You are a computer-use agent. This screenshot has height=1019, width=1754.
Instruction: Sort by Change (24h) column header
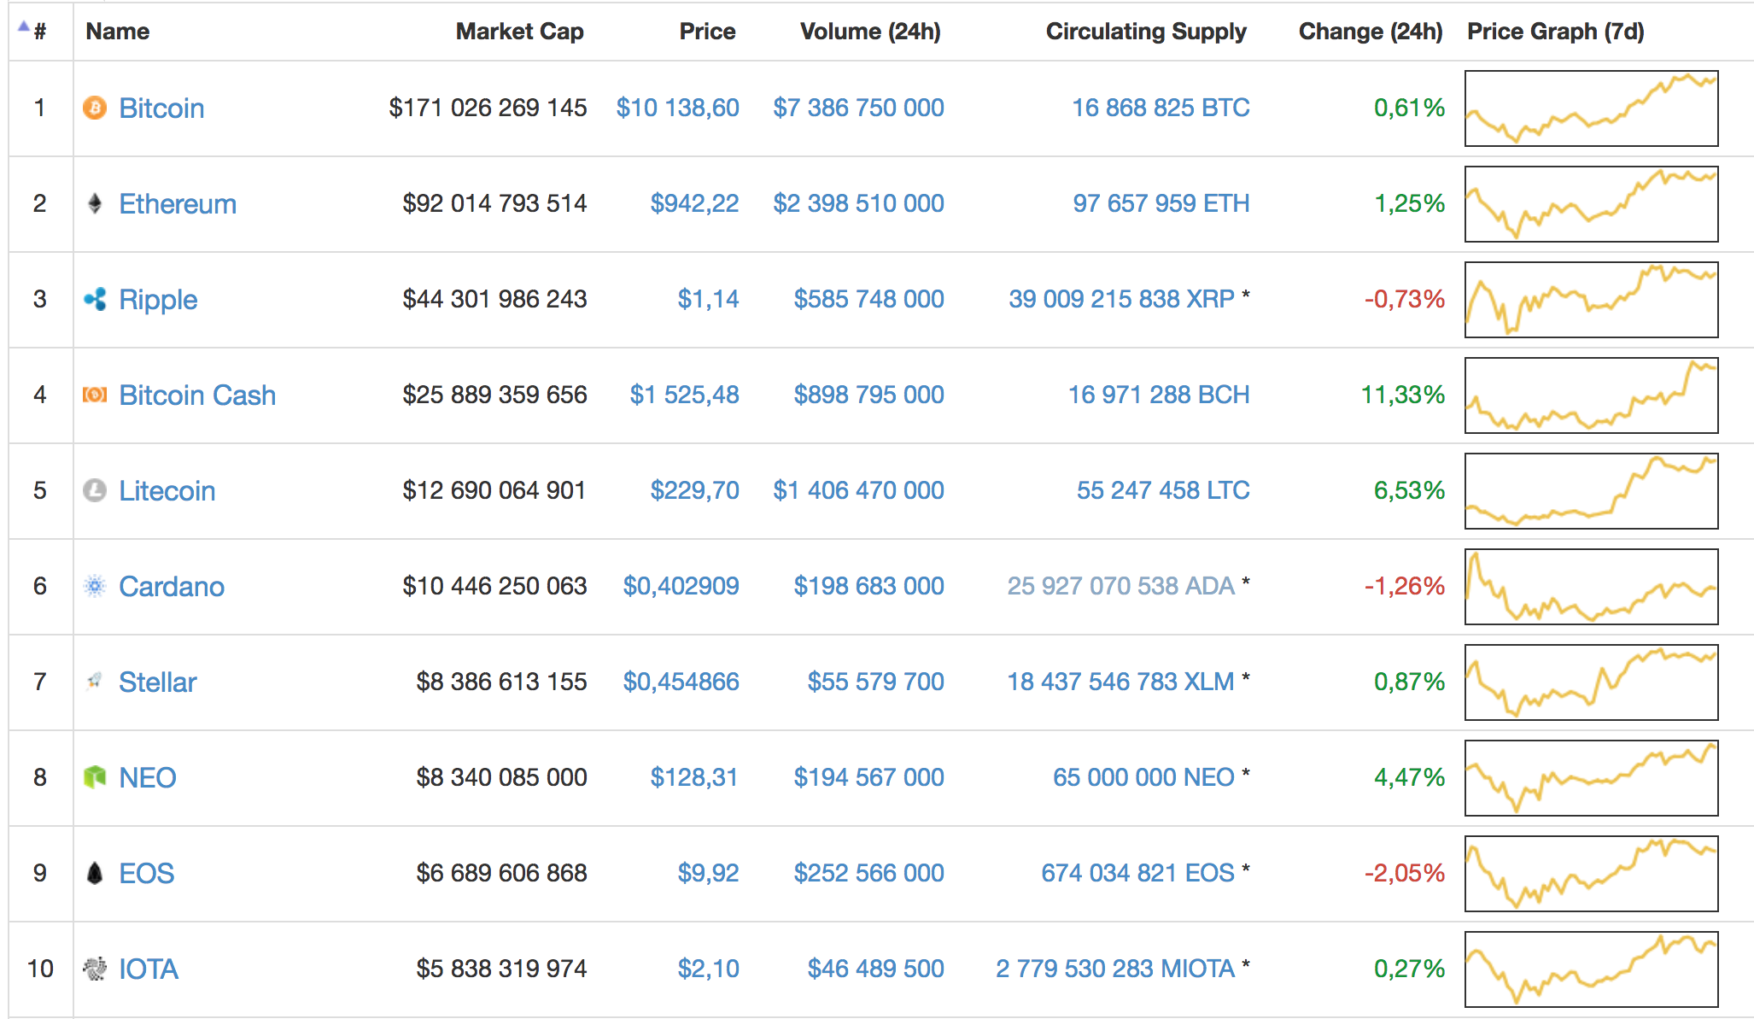[x=1370, y=32]
